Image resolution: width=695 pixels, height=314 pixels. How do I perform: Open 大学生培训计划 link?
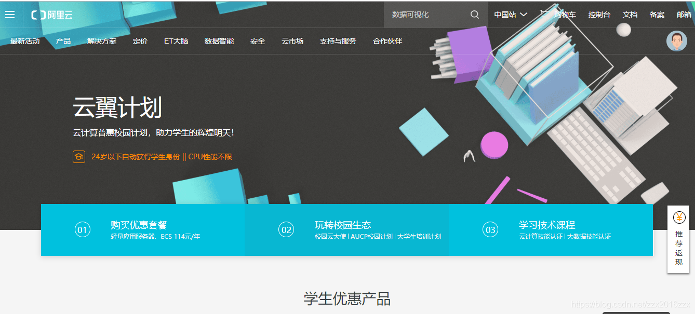click(419, 237)
